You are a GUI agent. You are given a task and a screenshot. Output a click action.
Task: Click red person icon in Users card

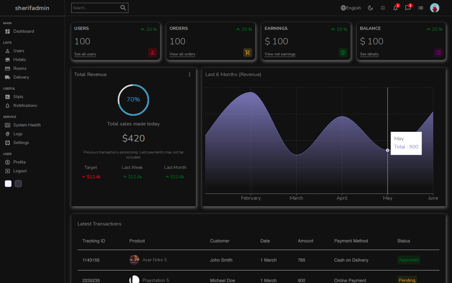tap(153, 53)
